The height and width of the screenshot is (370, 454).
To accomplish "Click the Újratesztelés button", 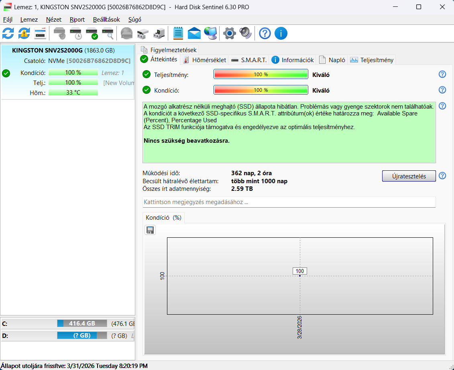I will click(x=409, y=176).
